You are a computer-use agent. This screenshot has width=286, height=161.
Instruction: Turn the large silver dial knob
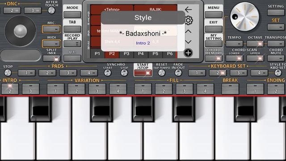coord(244,17)
